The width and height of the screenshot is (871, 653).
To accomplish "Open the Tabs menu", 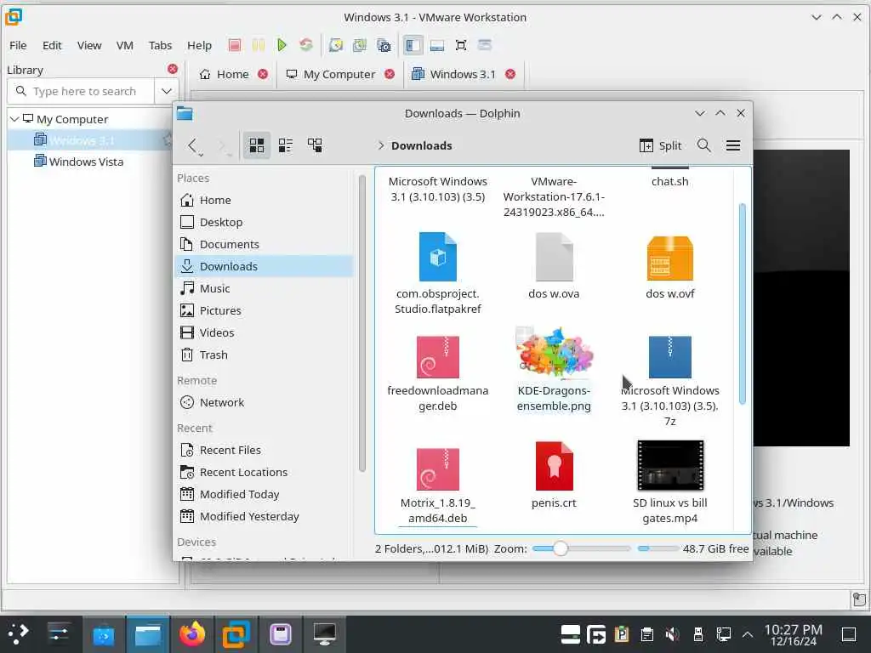I will (x=160, y=45).
